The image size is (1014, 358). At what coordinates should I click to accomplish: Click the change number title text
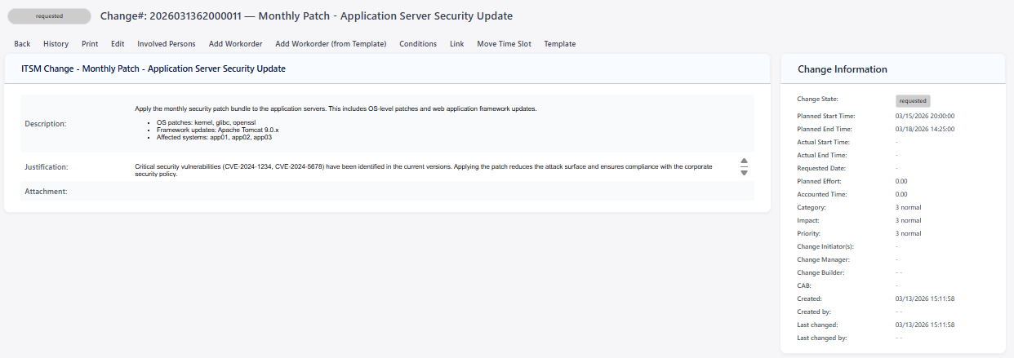307,16
